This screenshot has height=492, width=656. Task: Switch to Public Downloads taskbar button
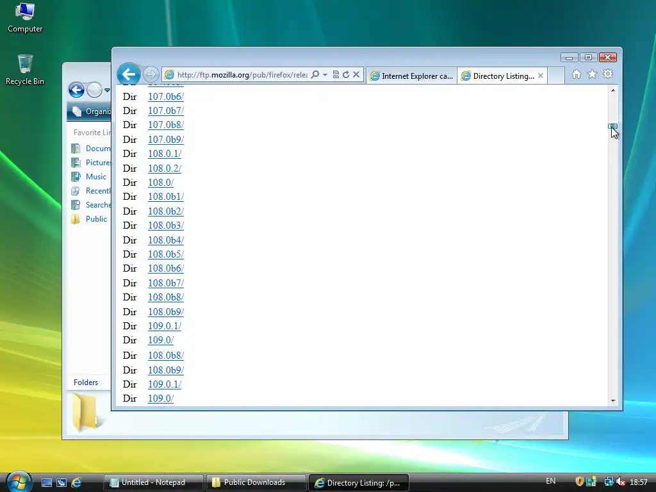[256, 482]
